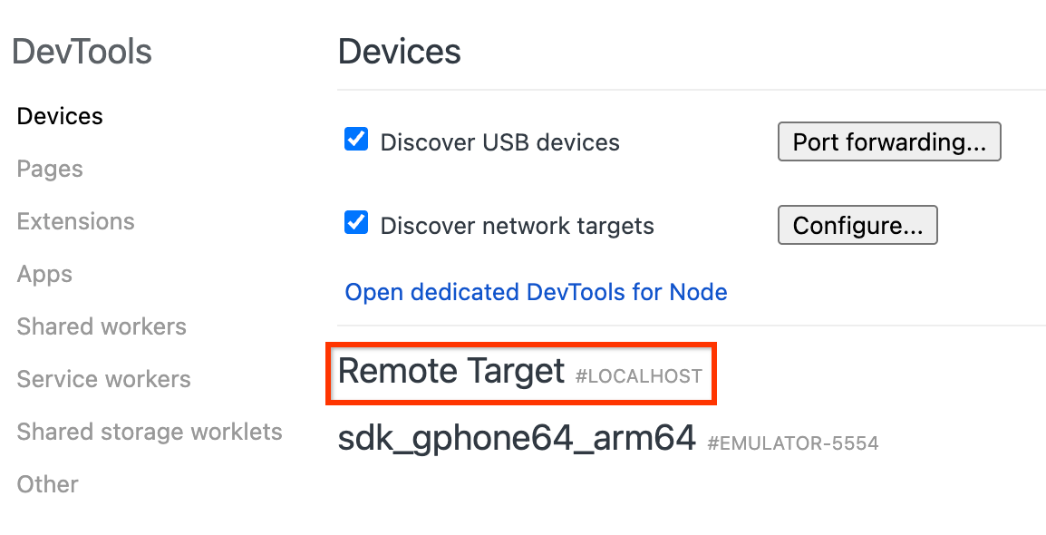The image size is (1046, 535).
Task: Click Configure for network targets
Action: click(x=857, y=225)
